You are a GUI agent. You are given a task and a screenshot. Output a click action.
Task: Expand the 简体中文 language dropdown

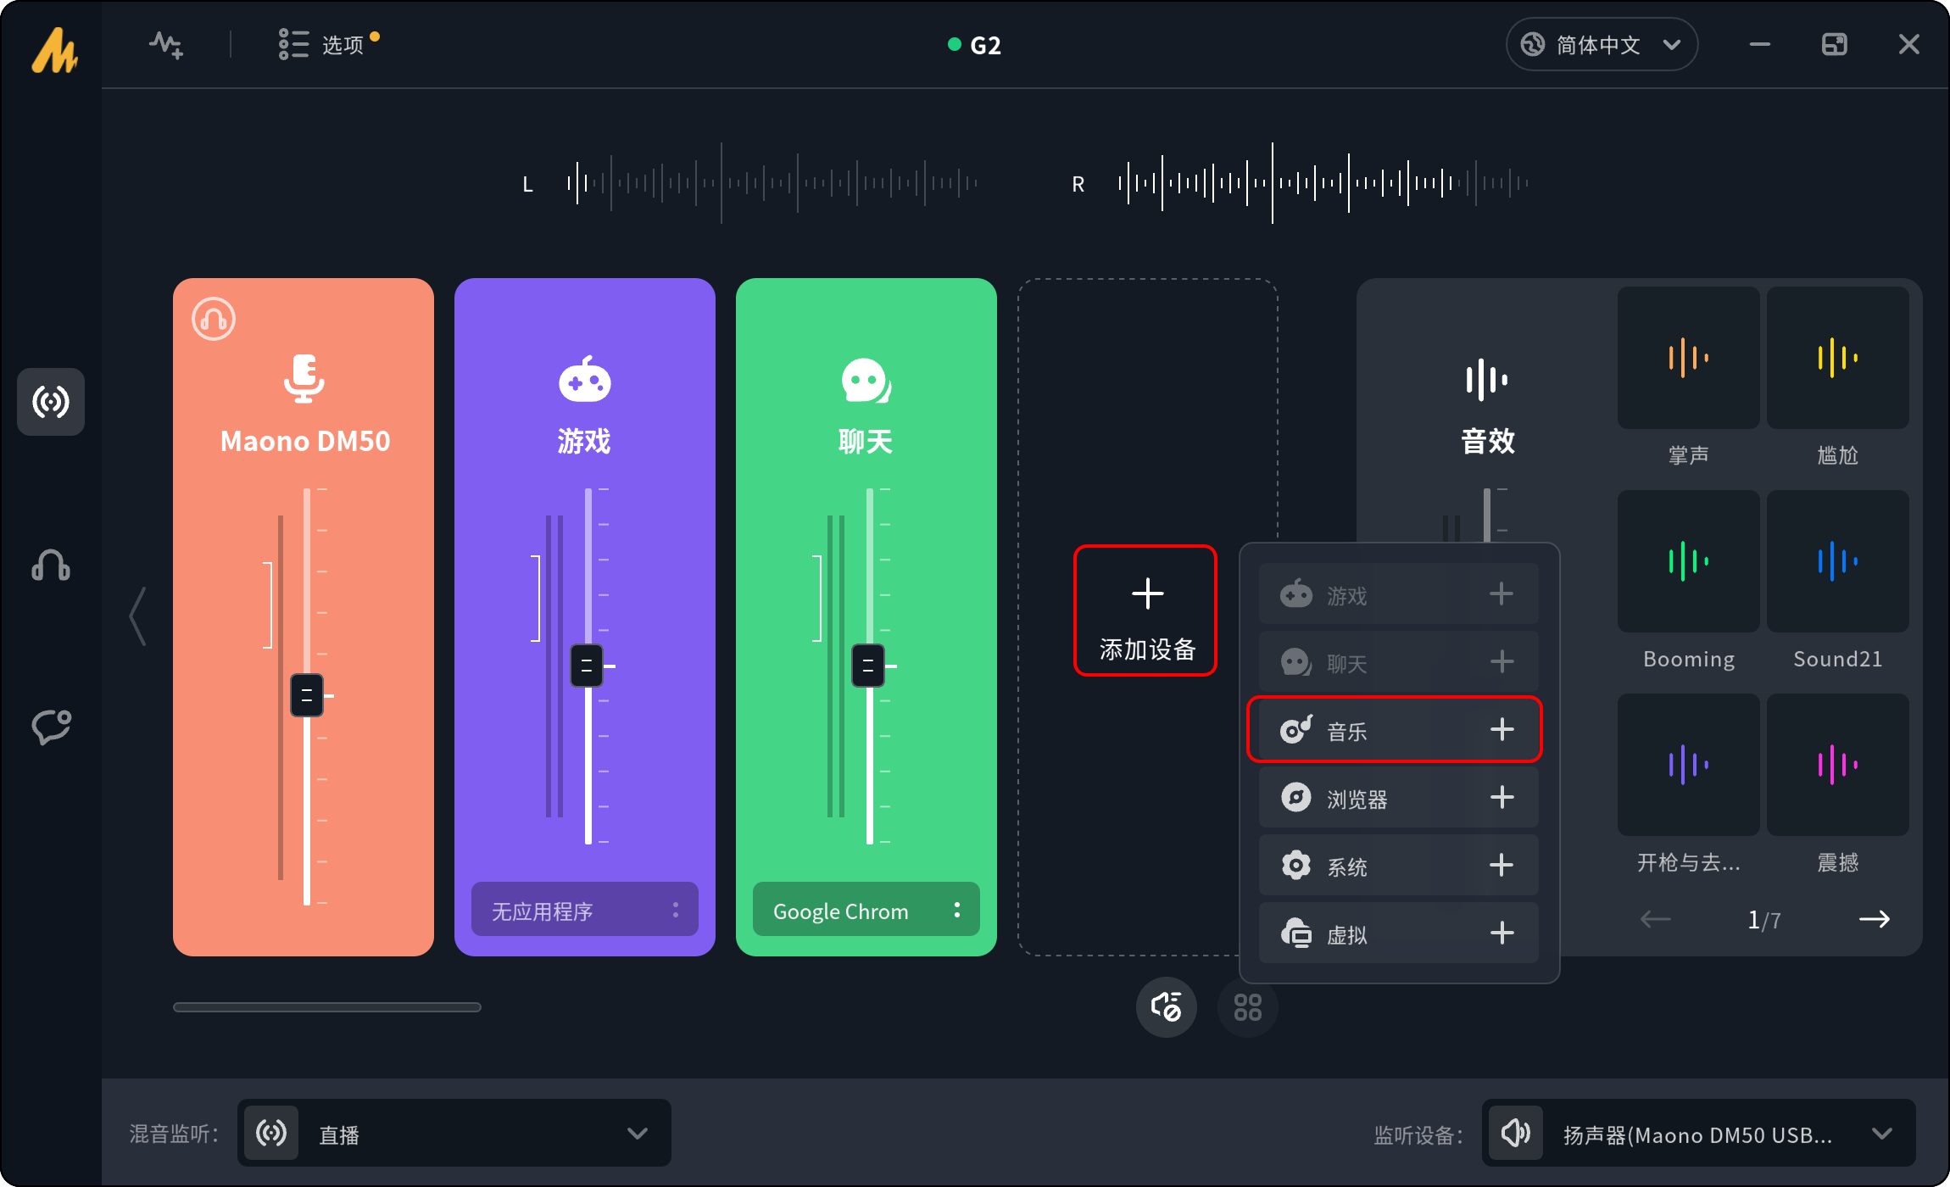[1601, 45]
